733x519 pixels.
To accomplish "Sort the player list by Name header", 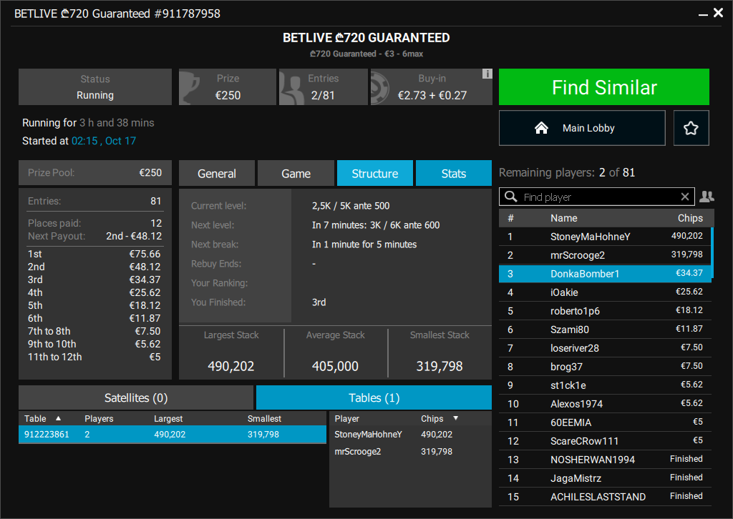I will click(x=563, y=218).
